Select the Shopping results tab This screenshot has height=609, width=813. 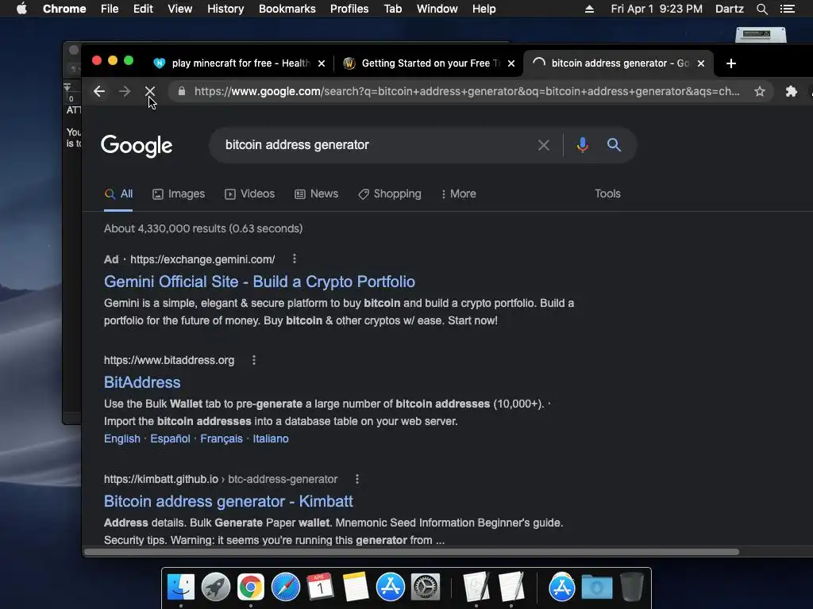[389, 193]
